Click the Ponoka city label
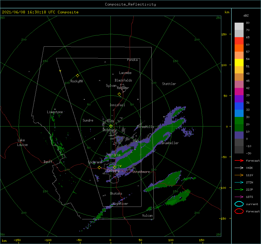 132,60
